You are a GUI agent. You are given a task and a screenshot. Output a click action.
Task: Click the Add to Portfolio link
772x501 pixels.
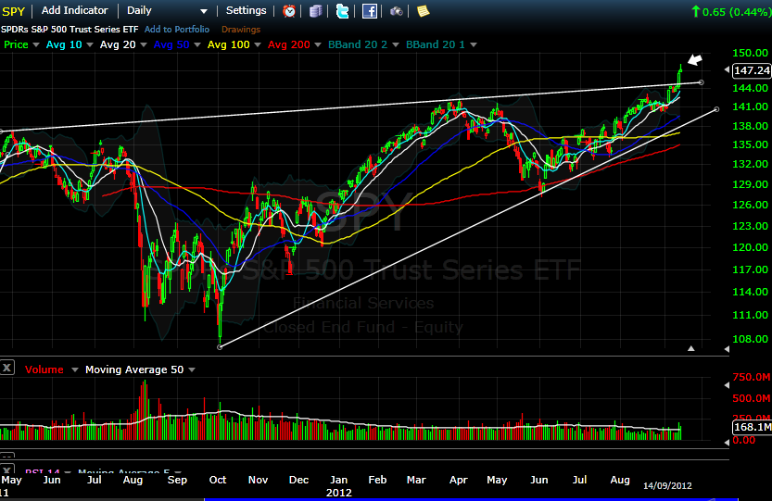[177, 30]
